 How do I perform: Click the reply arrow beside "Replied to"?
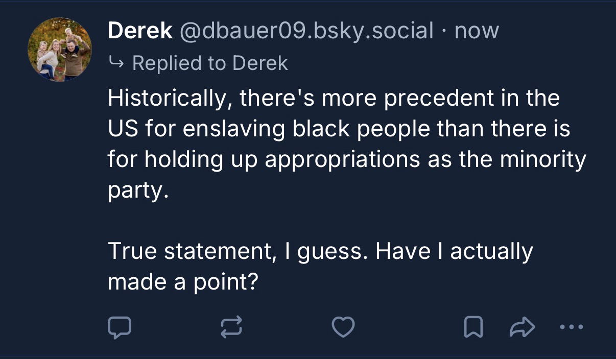[116, 63]
